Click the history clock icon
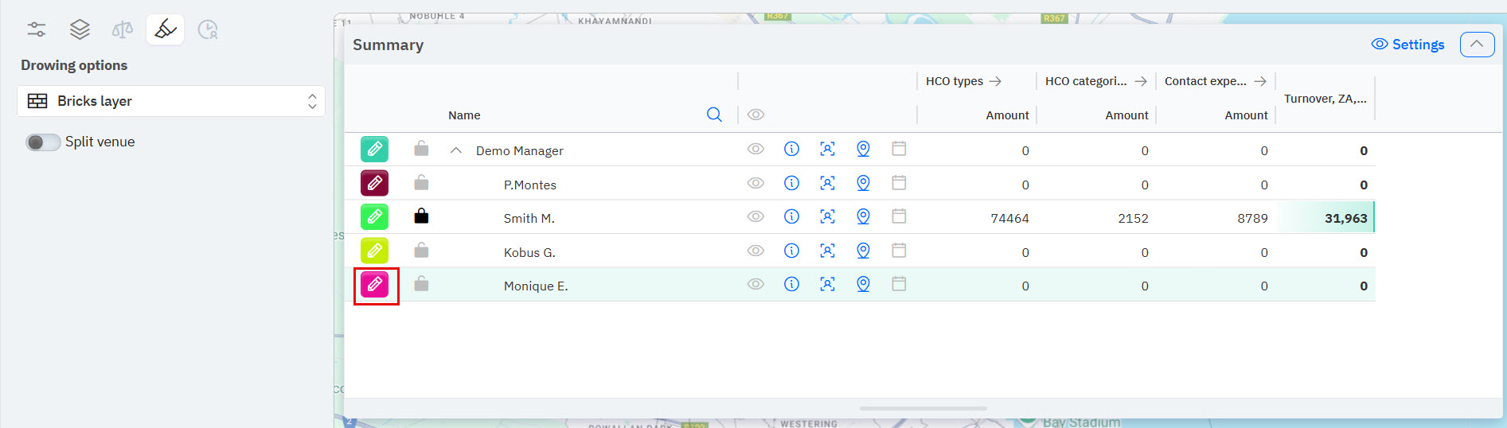 208,30
